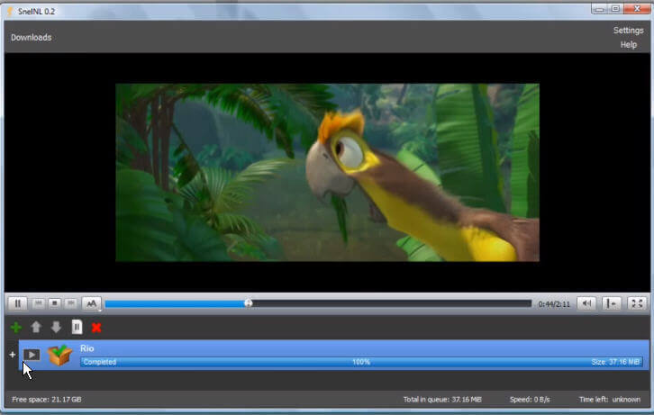Skip to the next video track

tap(71, 303)
